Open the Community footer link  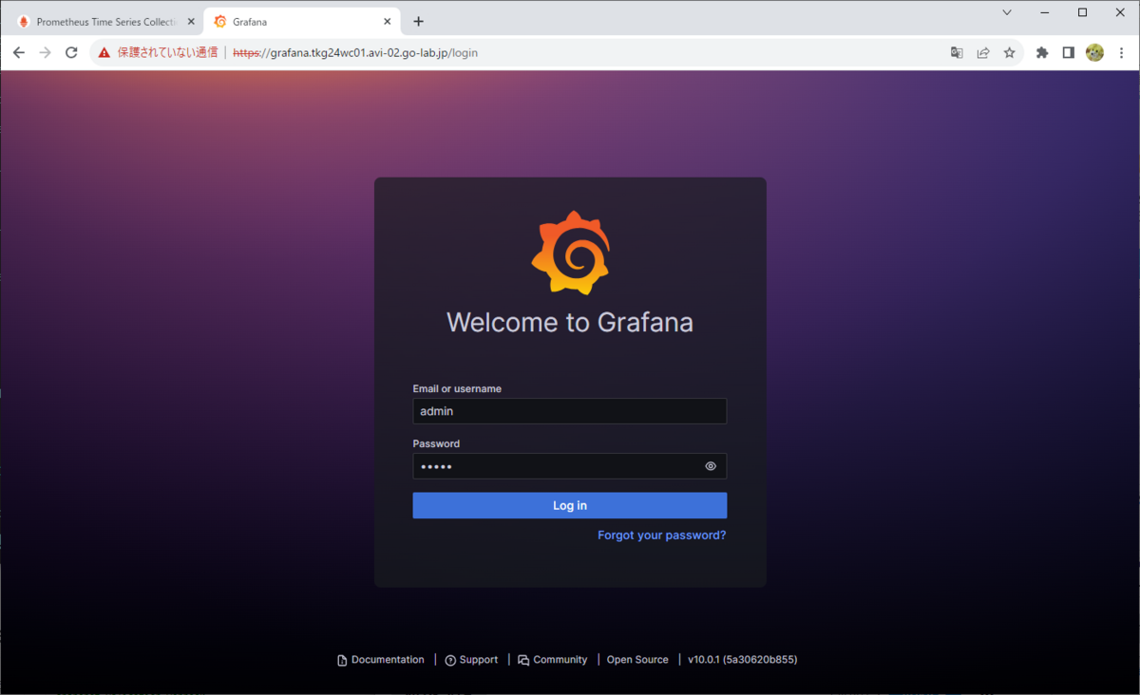click(x=553, y=660)
